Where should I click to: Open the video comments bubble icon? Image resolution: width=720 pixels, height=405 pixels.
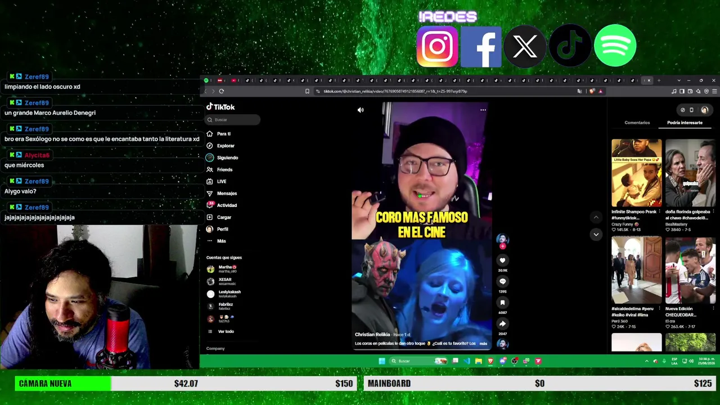tap(502, 281)
